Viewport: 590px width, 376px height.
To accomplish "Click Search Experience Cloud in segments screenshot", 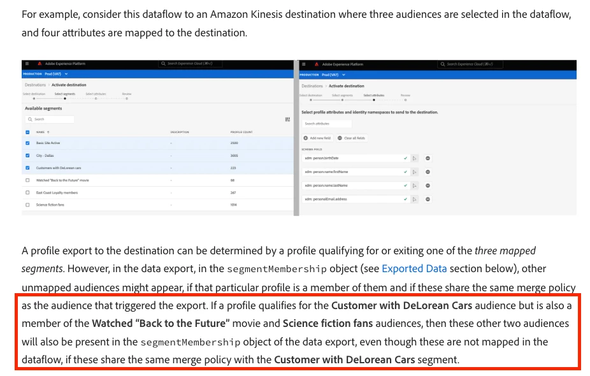I will (190, 64).
